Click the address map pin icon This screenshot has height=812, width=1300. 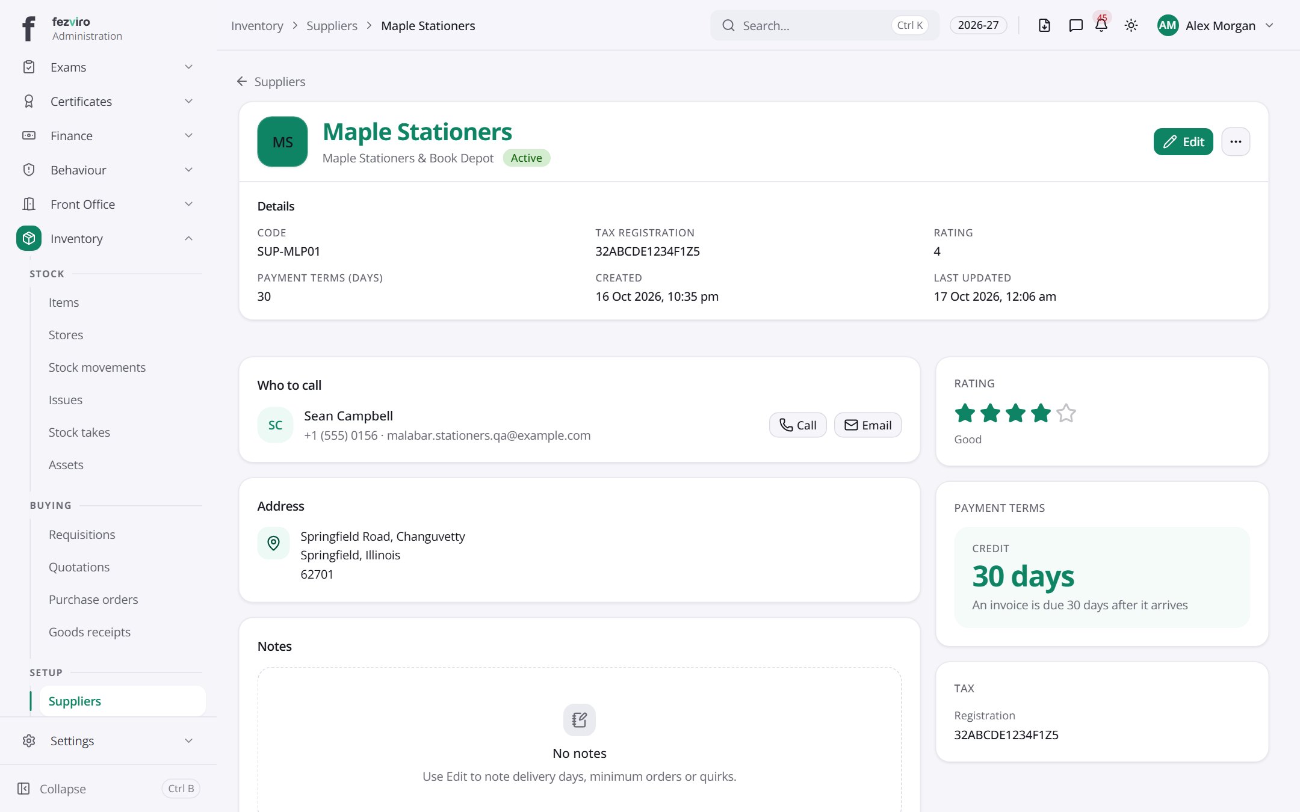tap(273, 543)
